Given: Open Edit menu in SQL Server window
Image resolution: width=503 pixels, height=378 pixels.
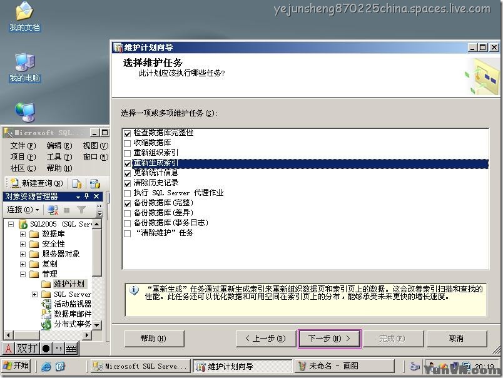Looking at the screenshot, I should (59, 146).
